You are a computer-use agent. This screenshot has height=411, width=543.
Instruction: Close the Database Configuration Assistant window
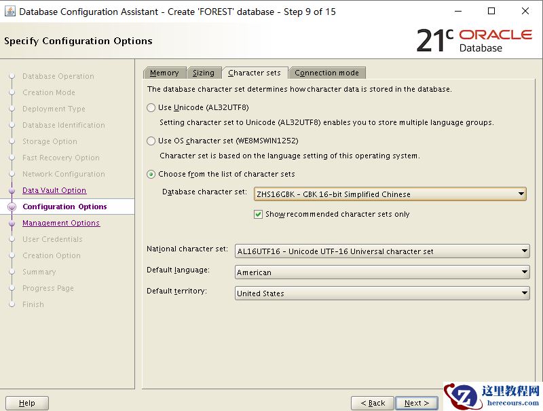(525, 12)
